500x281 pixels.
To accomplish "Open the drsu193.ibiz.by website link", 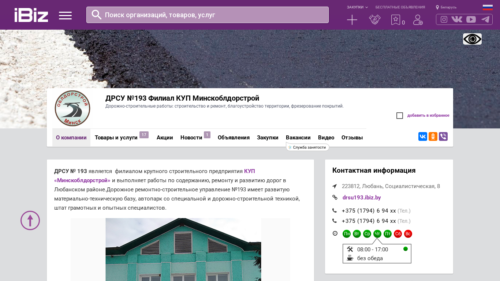I will pyautogui.click(x=362, y=198).
